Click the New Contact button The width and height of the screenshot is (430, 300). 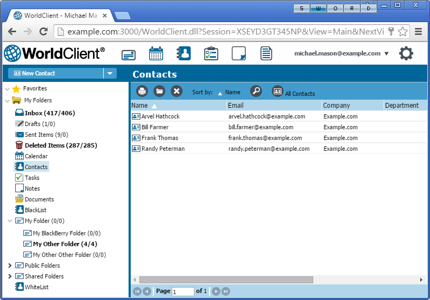[x=55, y=73]
